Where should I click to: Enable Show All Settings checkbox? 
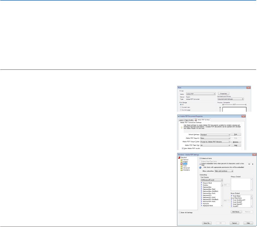pos(180,213)
